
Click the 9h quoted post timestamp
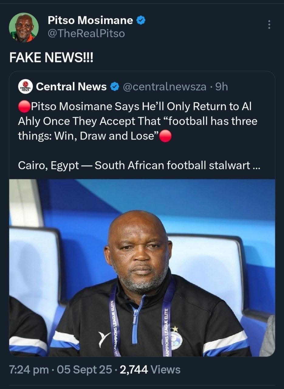(221, 87)
